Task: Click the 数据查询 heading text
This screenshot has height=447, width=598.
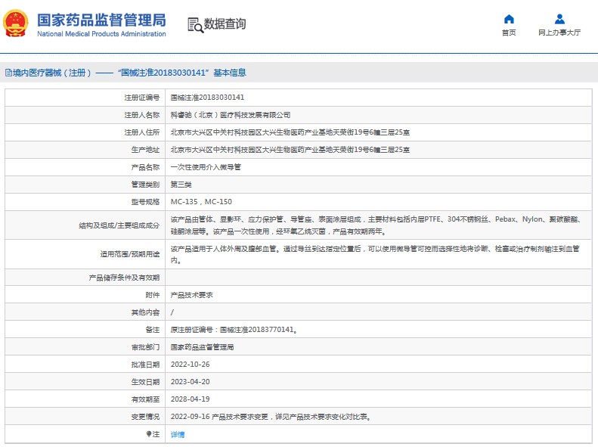Action: [x=225, y=23]
